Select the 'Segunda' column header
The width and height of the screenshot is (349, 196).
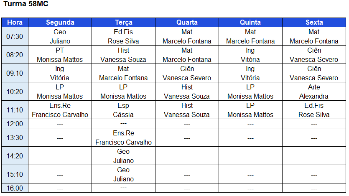pyautogui.click(x=60, y=23)
